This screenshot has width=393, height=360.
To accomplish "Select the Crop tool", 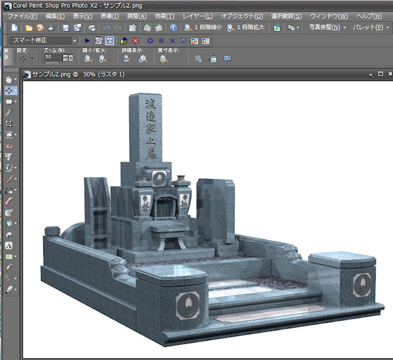I will (9, 124).
